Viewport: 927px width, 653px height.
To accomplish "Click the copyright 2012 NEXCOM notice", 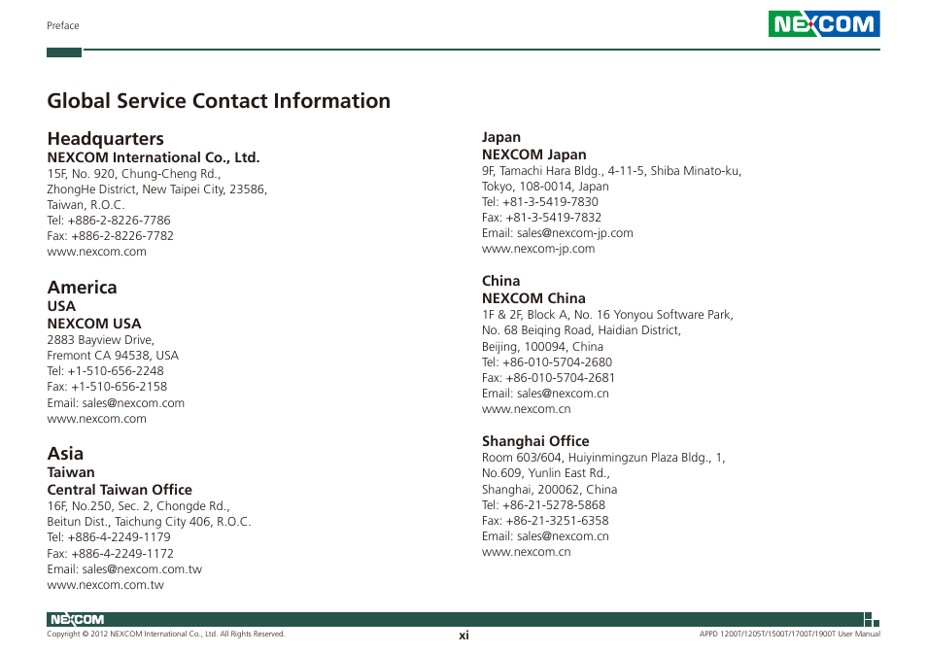I will (165, 635).
